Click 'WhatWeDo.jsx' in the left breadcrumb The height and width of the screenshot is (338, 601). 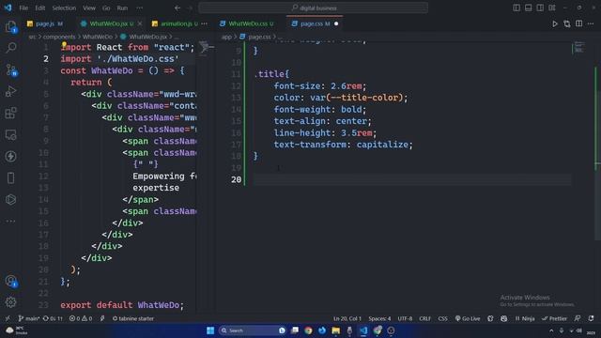147,37
